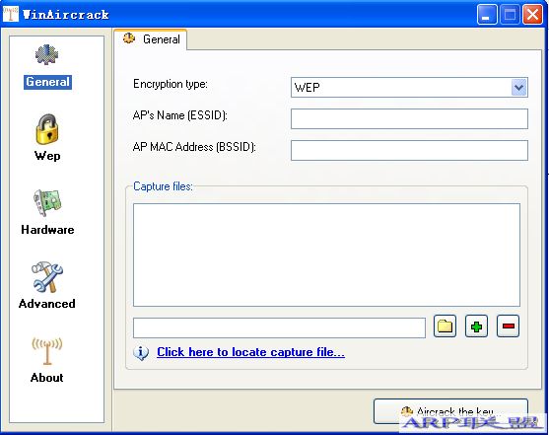
Task: Select the General gear icon in sidebar
Action: 47,55
